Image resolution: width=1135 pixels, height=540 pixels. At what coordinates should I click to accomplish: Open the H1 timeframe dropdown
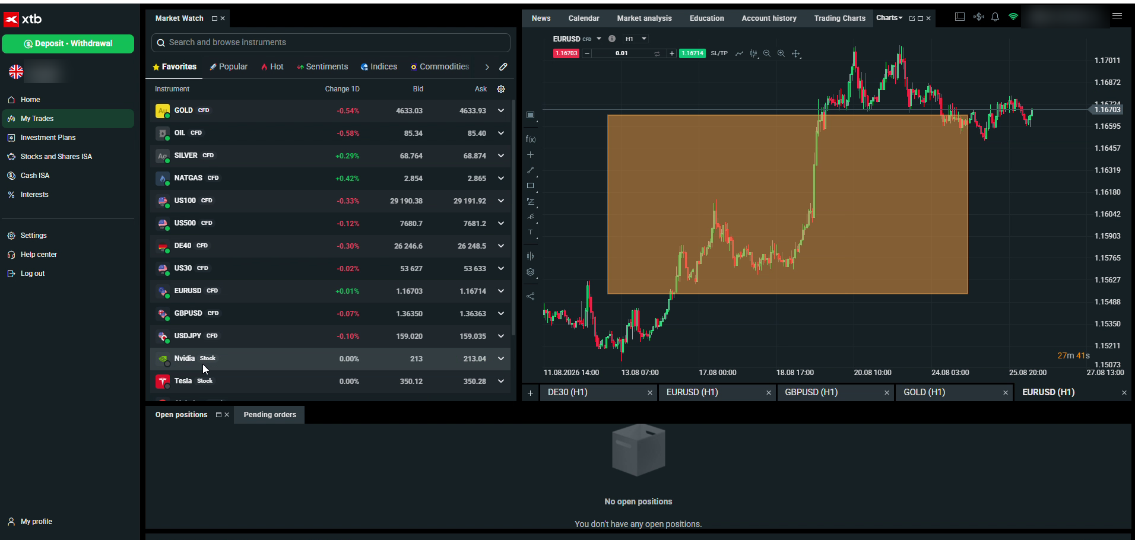[x=636, y=39]
